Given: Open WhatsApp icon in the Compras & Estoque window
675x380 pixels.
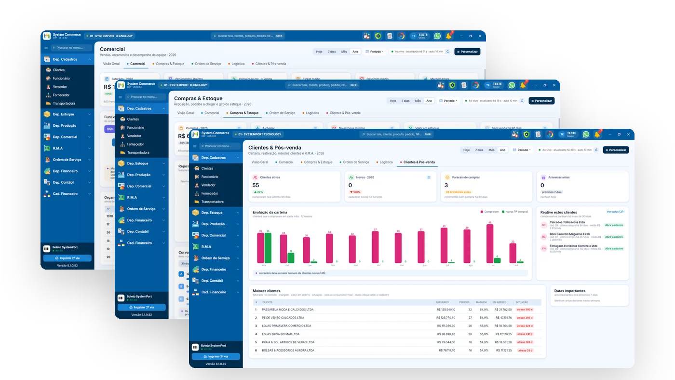Looking at the screenshot, I should 512,85.
